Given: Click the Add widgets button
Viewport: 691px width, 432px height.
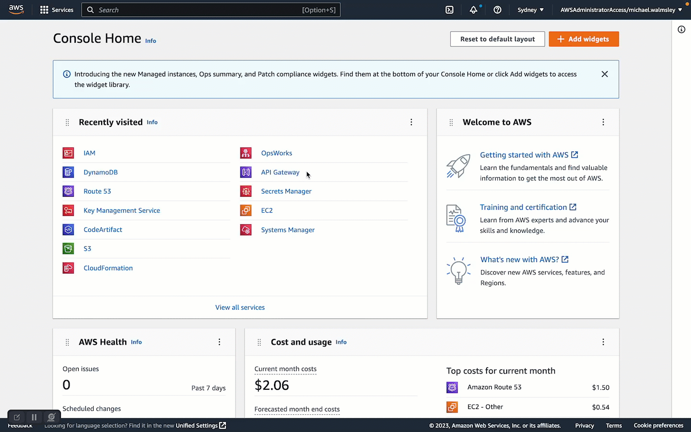Looking at the screenshot, I should click(x=584, y=39).
